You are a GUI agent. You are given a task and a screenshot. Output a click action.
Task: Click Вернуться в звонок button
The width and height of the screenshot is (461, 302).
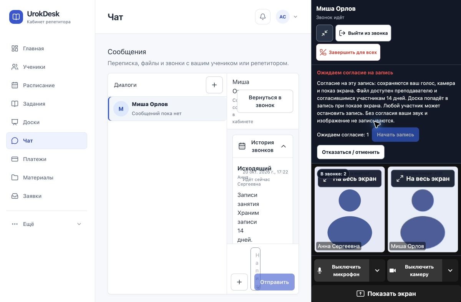[265, 101]
